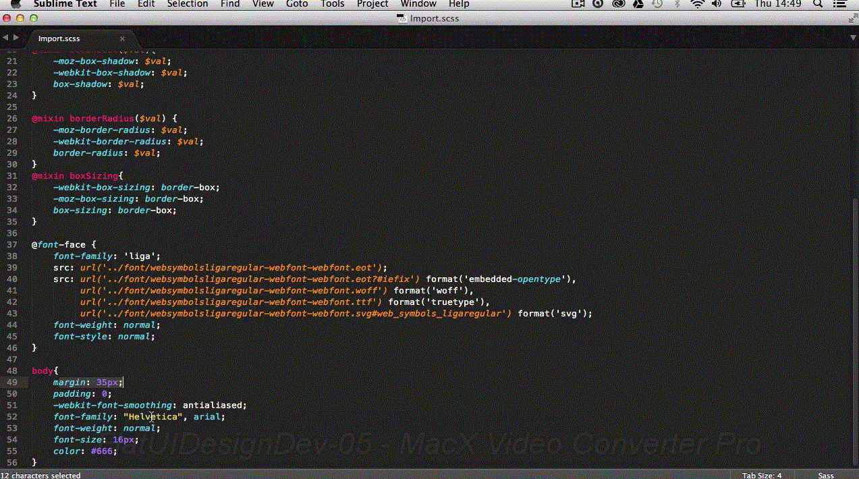Click line number 49 in gutter
859x479 pixels.
(x=11, y=383)
